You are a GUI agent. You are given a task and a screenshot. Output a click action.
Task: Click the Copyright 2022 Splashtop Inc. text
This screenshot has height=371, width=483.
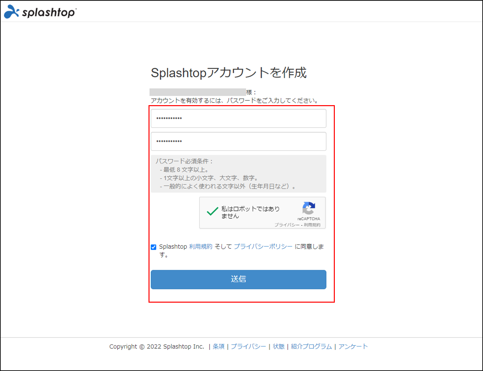(x=157, y=346)
